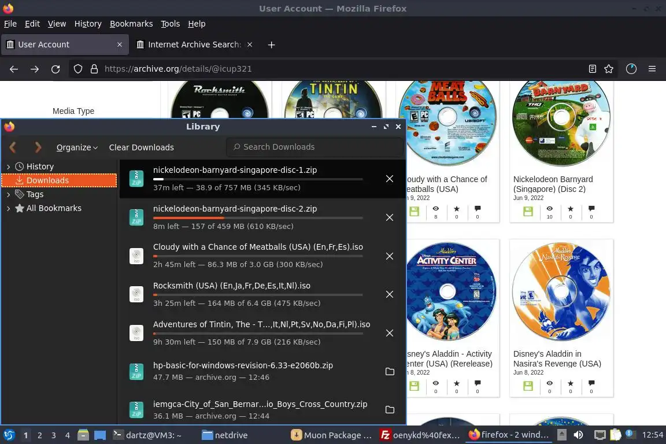Image resolution: width=666 pixels, height=444 pixels.
Task: Click progress bar of barnyard disc-1 download
Action: pos(258,179)
